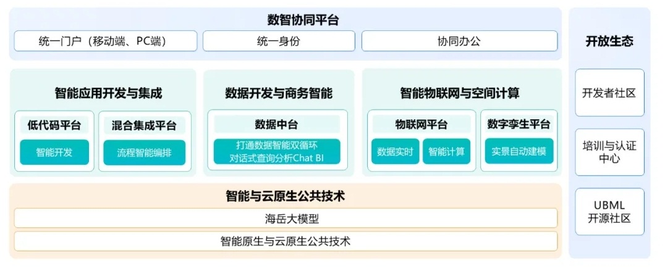
Task: Select the 统一身份 box
Action: coord(277,41)
